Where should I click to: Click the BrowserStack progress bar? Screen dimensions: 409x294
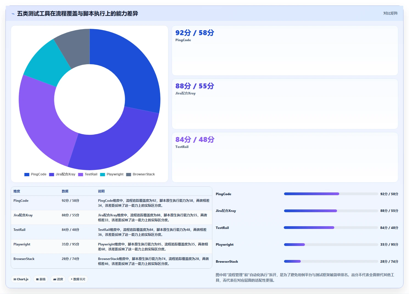point(331,261)
